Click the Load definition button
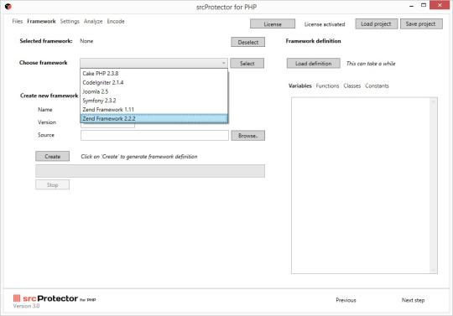 [314, 63]
